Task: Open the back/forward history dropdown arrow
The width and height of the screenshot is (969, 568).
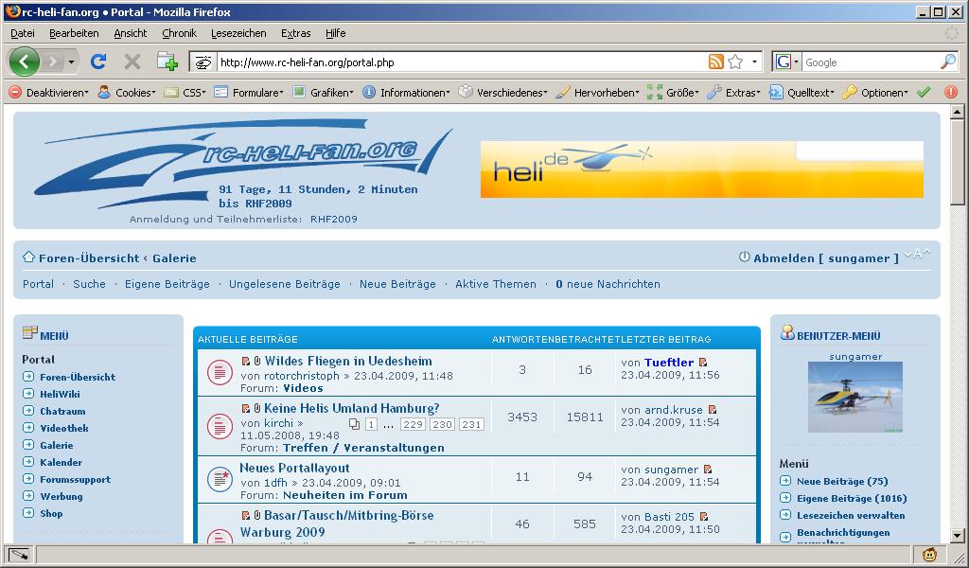Action: [71, 62]
